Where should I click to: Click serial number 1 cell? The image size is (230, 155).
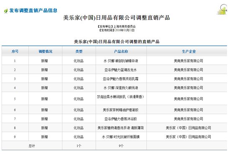coord(15,61)
